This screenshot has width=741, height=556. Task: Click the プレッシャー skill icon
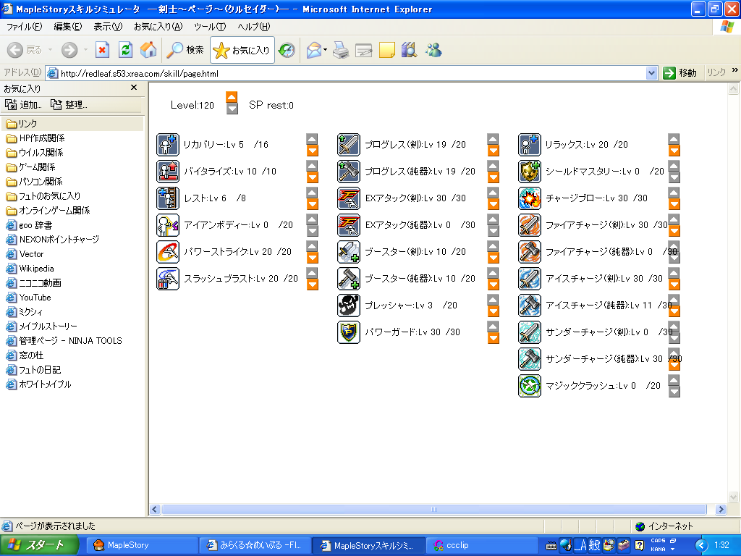[349, 306]
